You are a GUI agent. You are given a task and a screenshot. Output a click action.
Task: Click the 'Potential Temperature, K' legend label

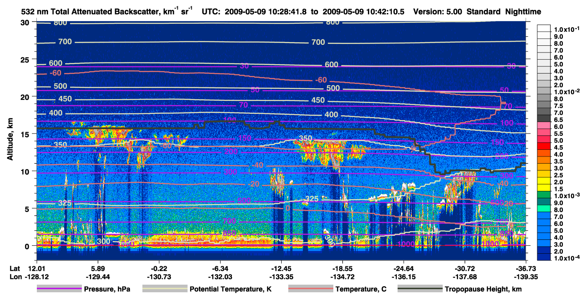(x=230, y=289)
